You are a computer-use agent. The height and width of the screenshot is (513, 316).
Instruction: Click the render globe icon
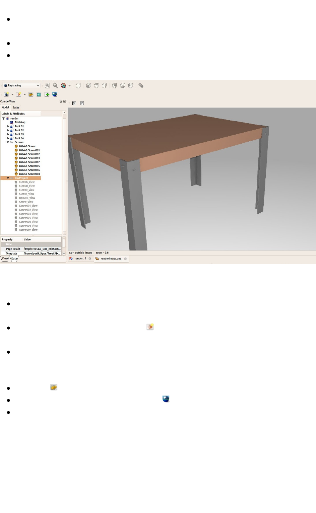pos(55,94)
